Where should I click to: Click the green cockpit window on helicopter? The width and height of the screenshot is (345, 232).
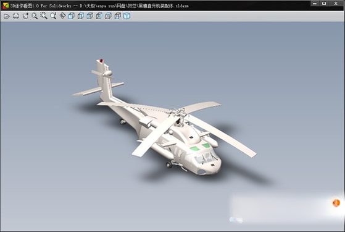[x=194, y=148]
